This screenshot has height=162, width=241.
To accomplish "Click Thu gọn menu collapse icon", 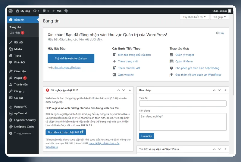I will tap(11, 133).
